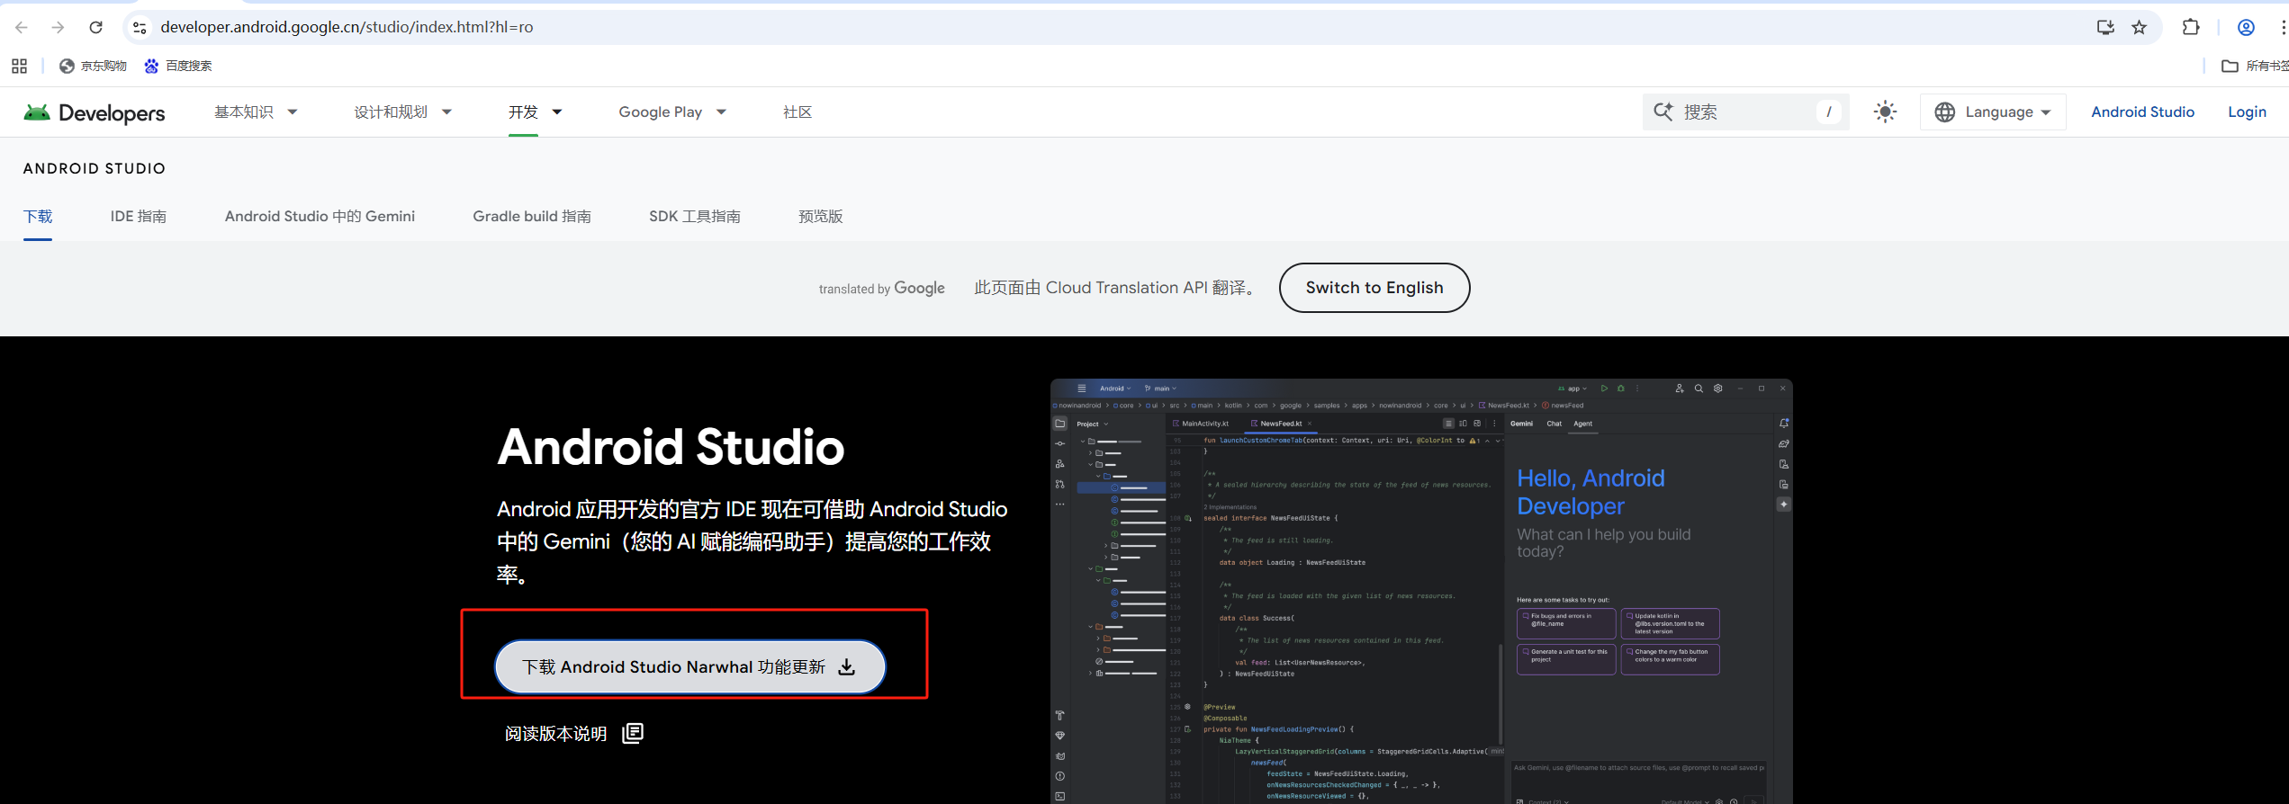Click the 搜索 search field
Image resolution: width=2289 pixels, height=804 pixels.
coord(1745,112)
